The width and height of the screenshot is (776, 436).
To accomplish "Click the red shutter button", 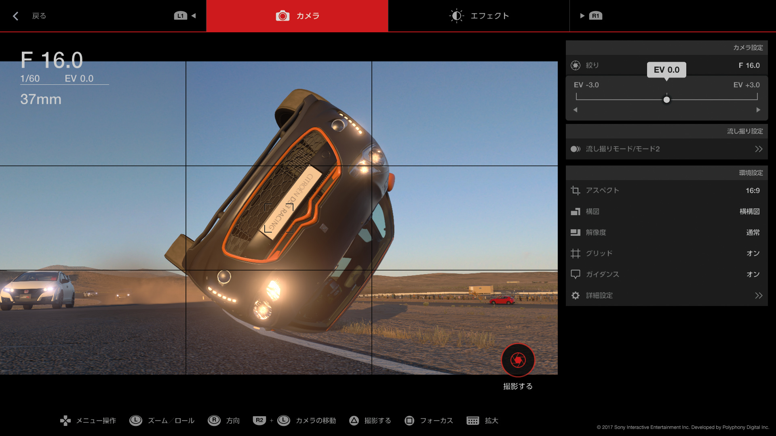I will click(x=518, y=360).
